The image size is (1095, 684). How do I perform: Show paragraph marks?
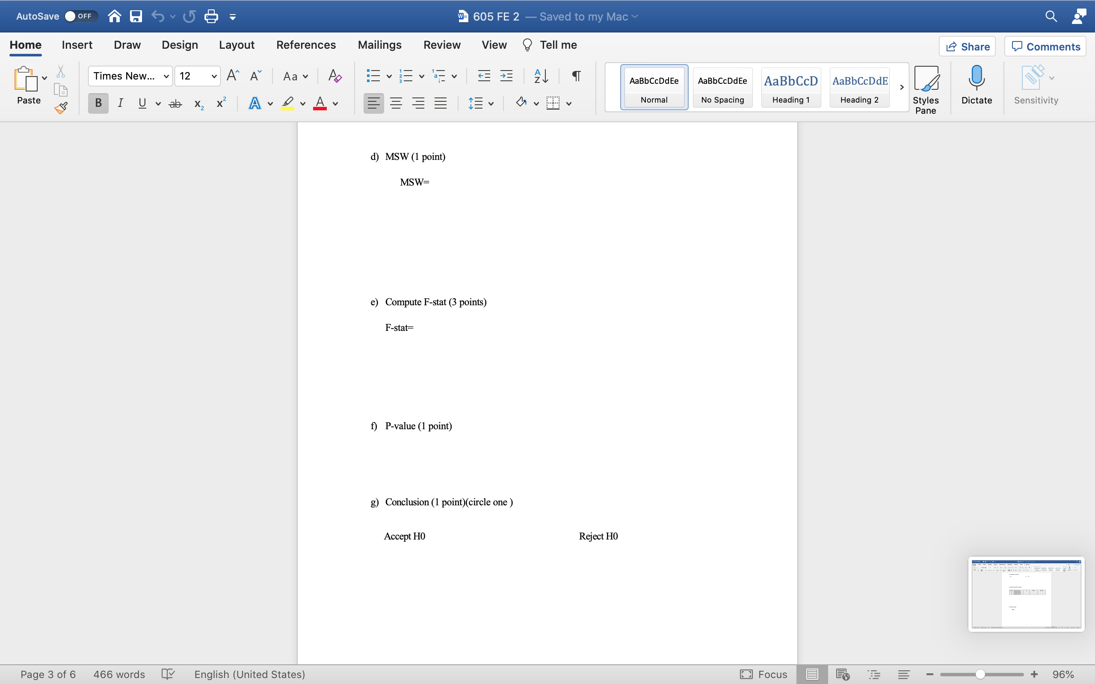point(576,76)
